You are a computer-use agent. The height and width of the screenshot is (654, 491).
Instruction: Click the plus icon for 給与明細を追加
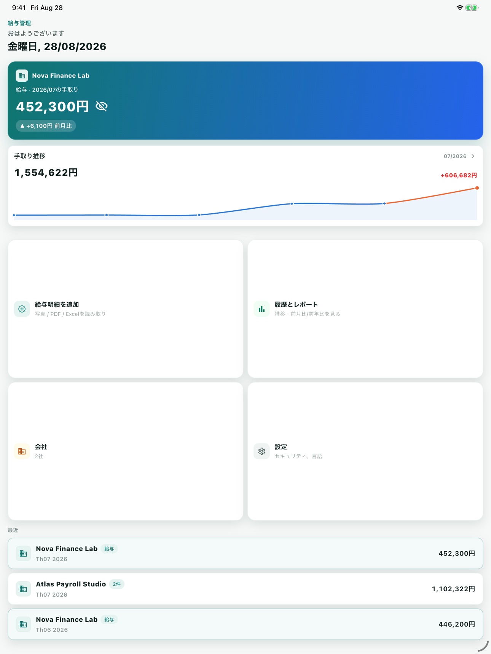pos(22,309)
